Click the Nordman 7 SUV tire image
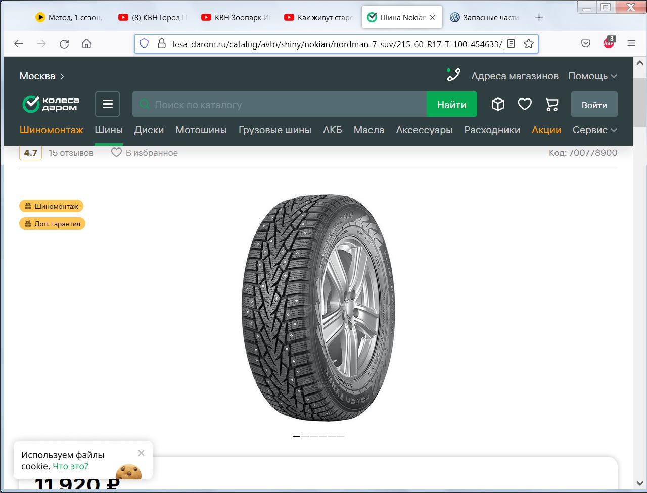The image size is (647, 493). point(318,309)
